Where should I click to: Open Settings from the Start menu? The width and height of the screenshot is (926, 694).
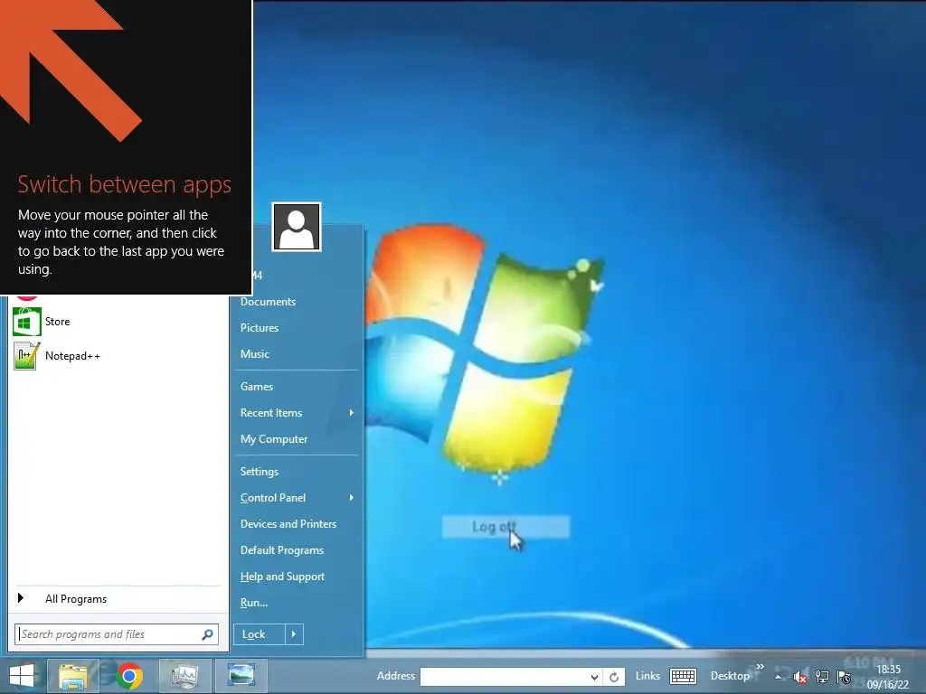pyautogui.click(x=260, y=472)
